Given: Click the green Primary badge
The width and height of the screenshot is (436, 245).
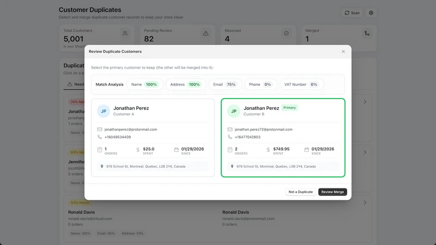Looking at the screenshot, I should 289,107.
